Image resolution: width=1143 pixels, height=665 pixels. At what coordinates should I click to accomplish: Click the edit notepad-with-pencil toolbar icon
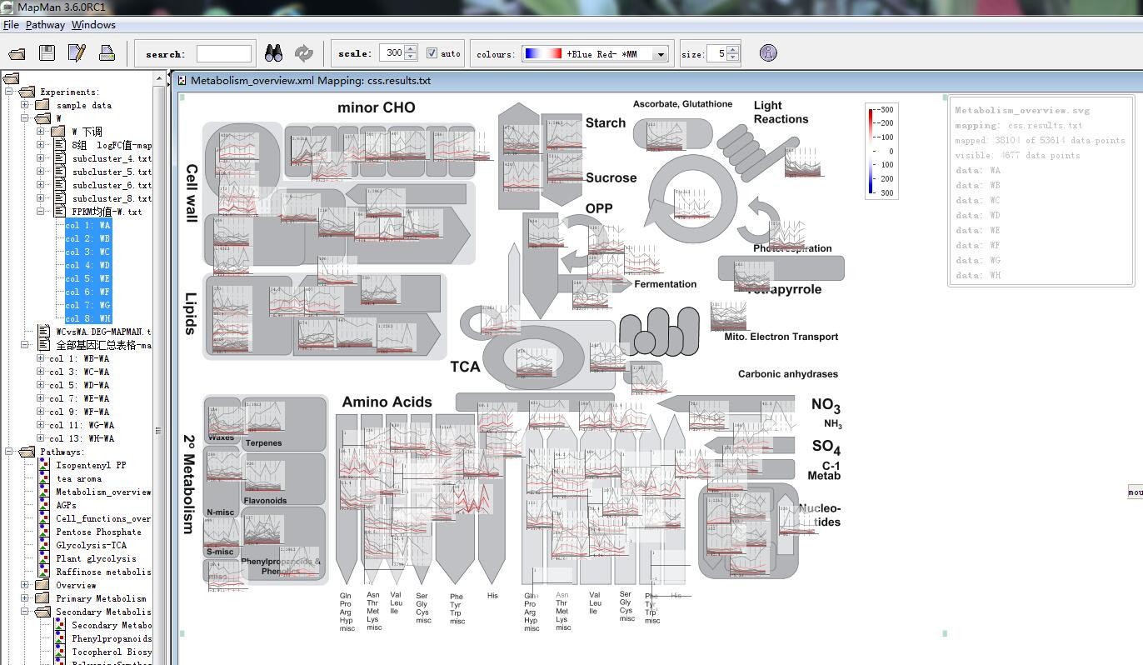(77, 53)
